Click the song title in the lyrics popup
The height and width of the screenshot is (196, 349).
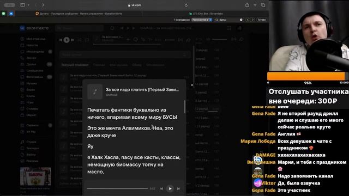[x=142, y=90]
